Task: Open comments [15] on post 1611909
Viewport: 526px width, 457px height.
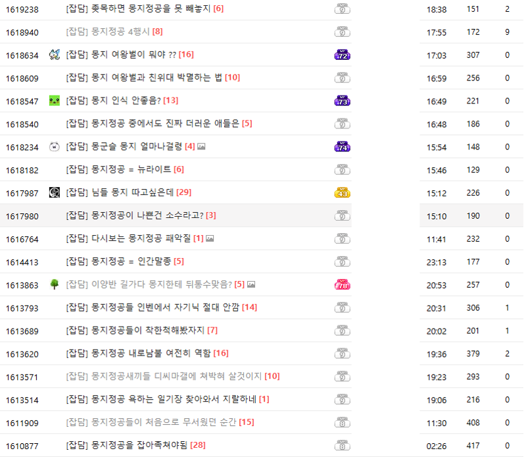Action: click(246, 422)
